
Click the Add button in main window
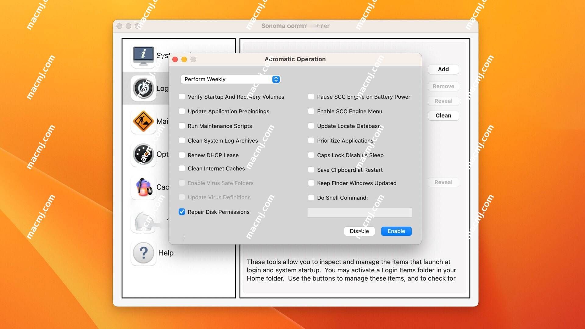coord(443,69)
